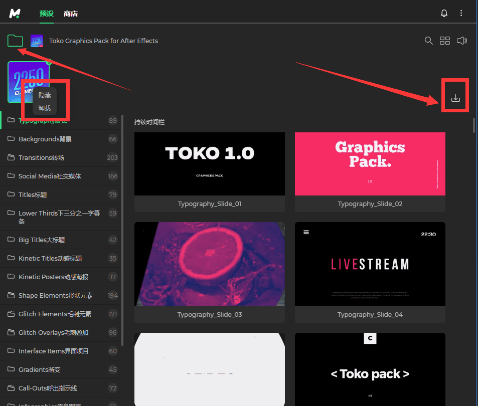The width and height of the screenshot is (478, 406).
Task: Open the green folder icon
Action: tap(16, 41)
